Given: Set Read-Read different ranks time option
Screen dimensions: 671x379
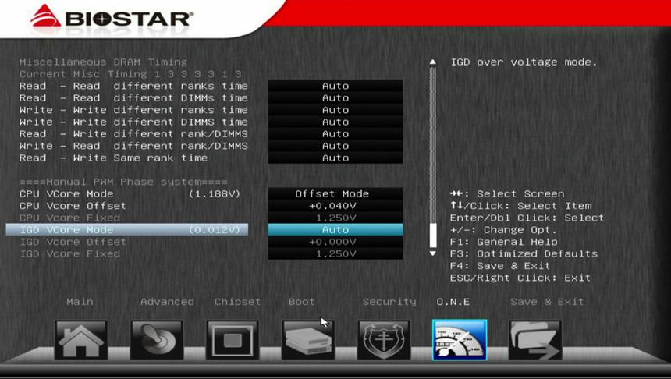Looking at the screenshot, I should [x=335, y=87].
